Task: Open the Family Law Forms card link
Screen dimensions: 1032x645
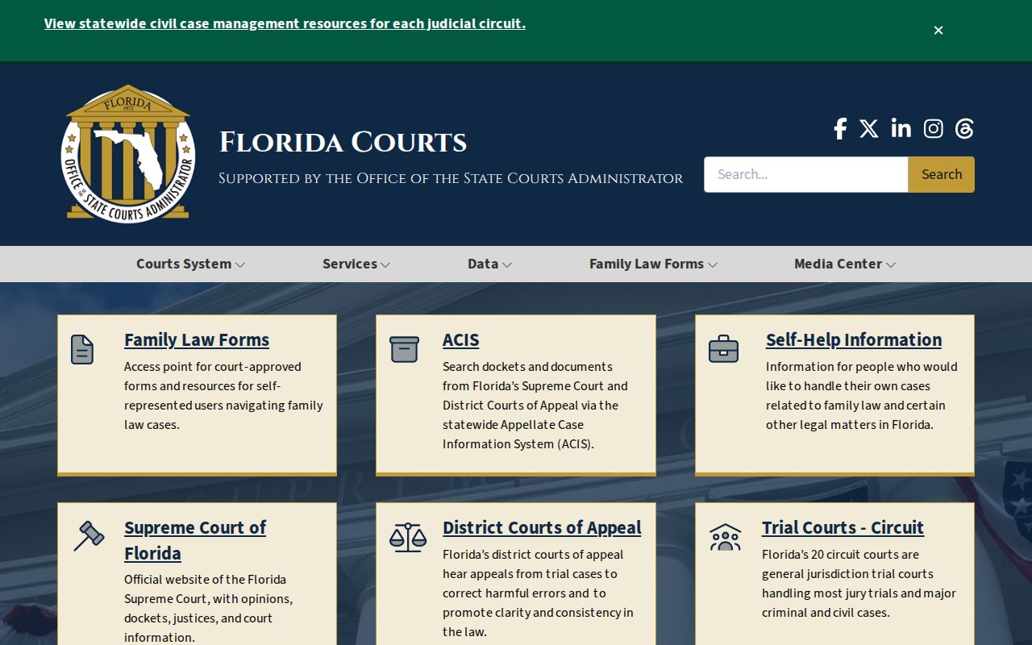Action: [197, 339]
